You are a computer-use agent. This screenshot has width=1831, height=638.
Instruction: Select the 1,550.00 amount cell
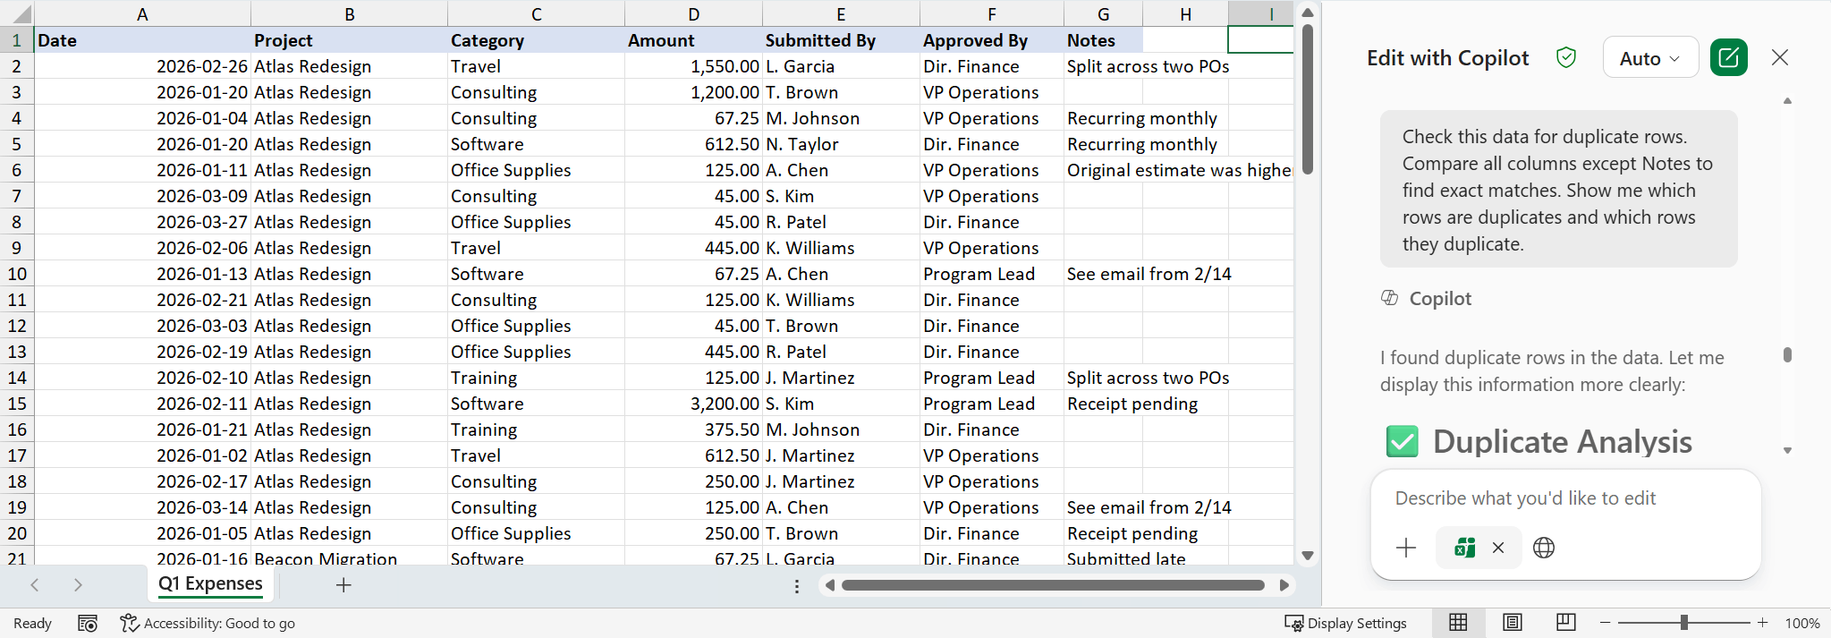click(x=693, y=66)
